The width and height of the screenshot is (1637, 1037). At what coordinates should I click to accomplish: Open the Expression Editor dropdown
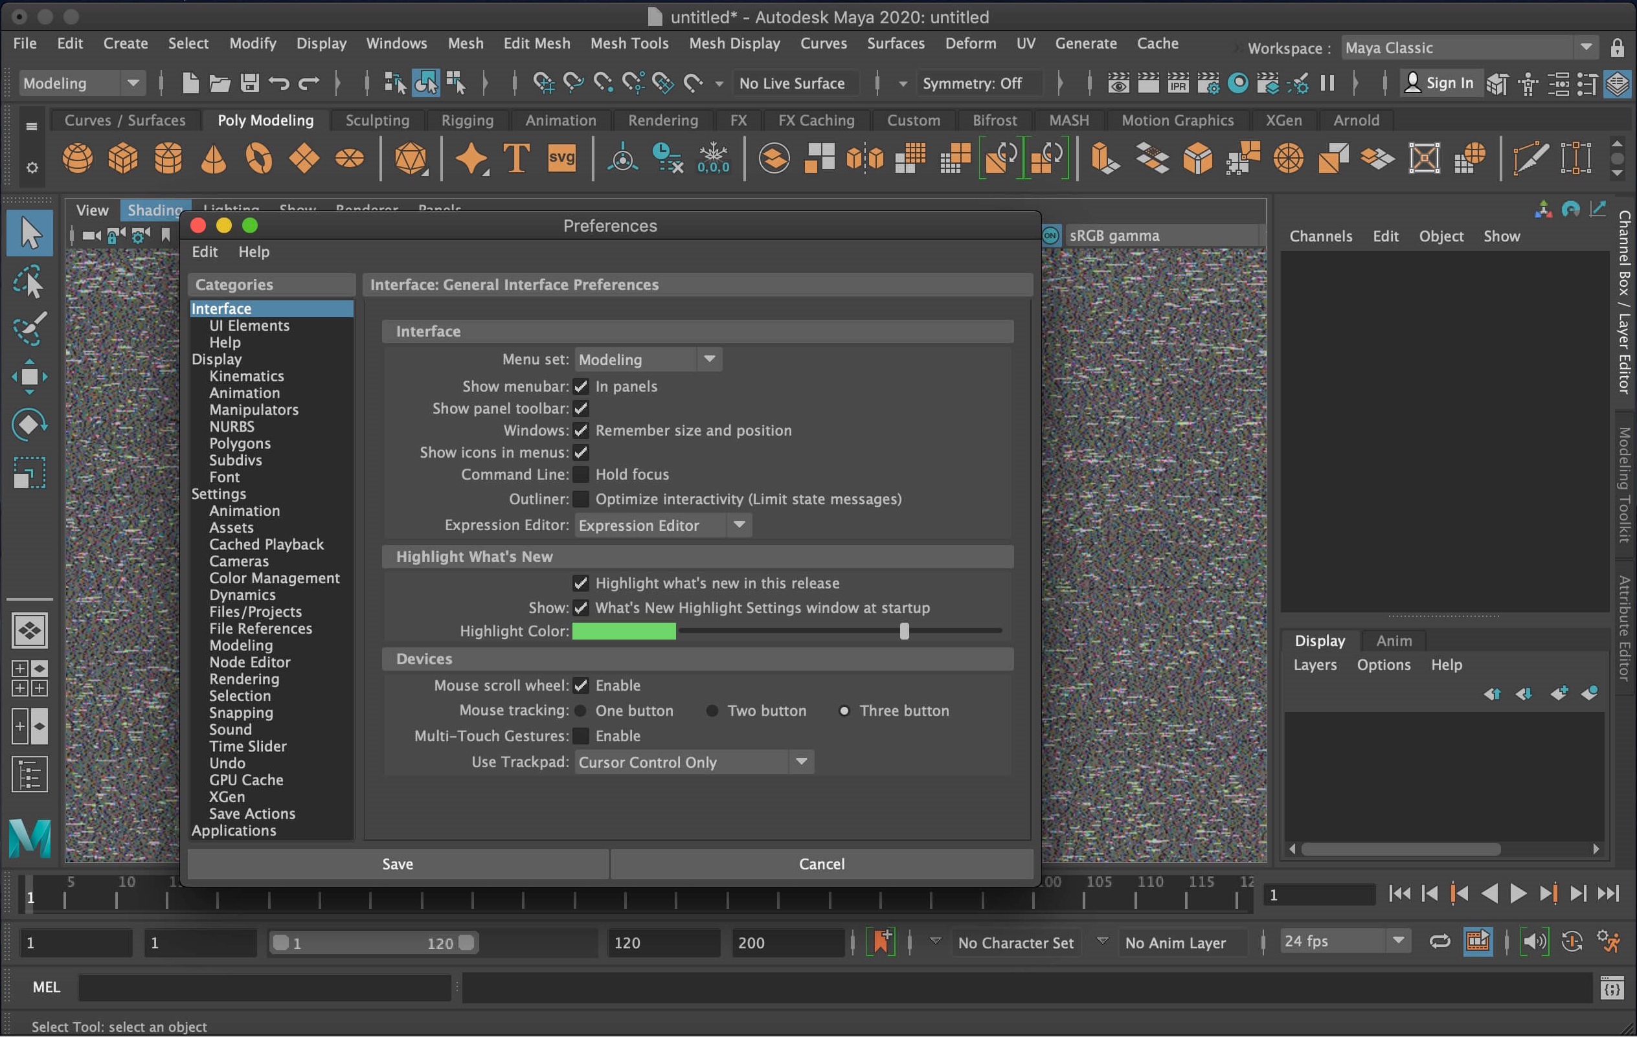(x=663, y=525)
